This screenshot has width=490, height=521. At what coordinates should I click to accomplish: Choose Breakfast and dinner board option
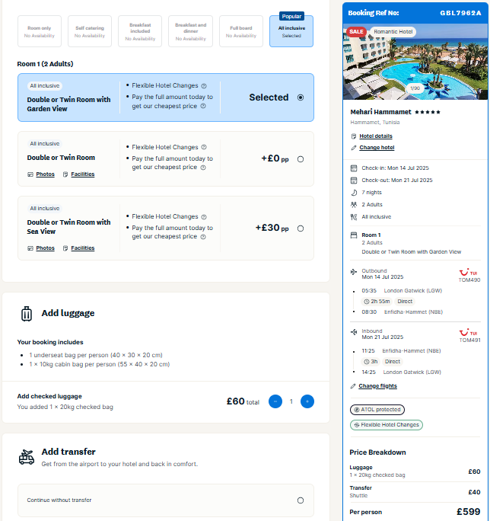[190, 31]
